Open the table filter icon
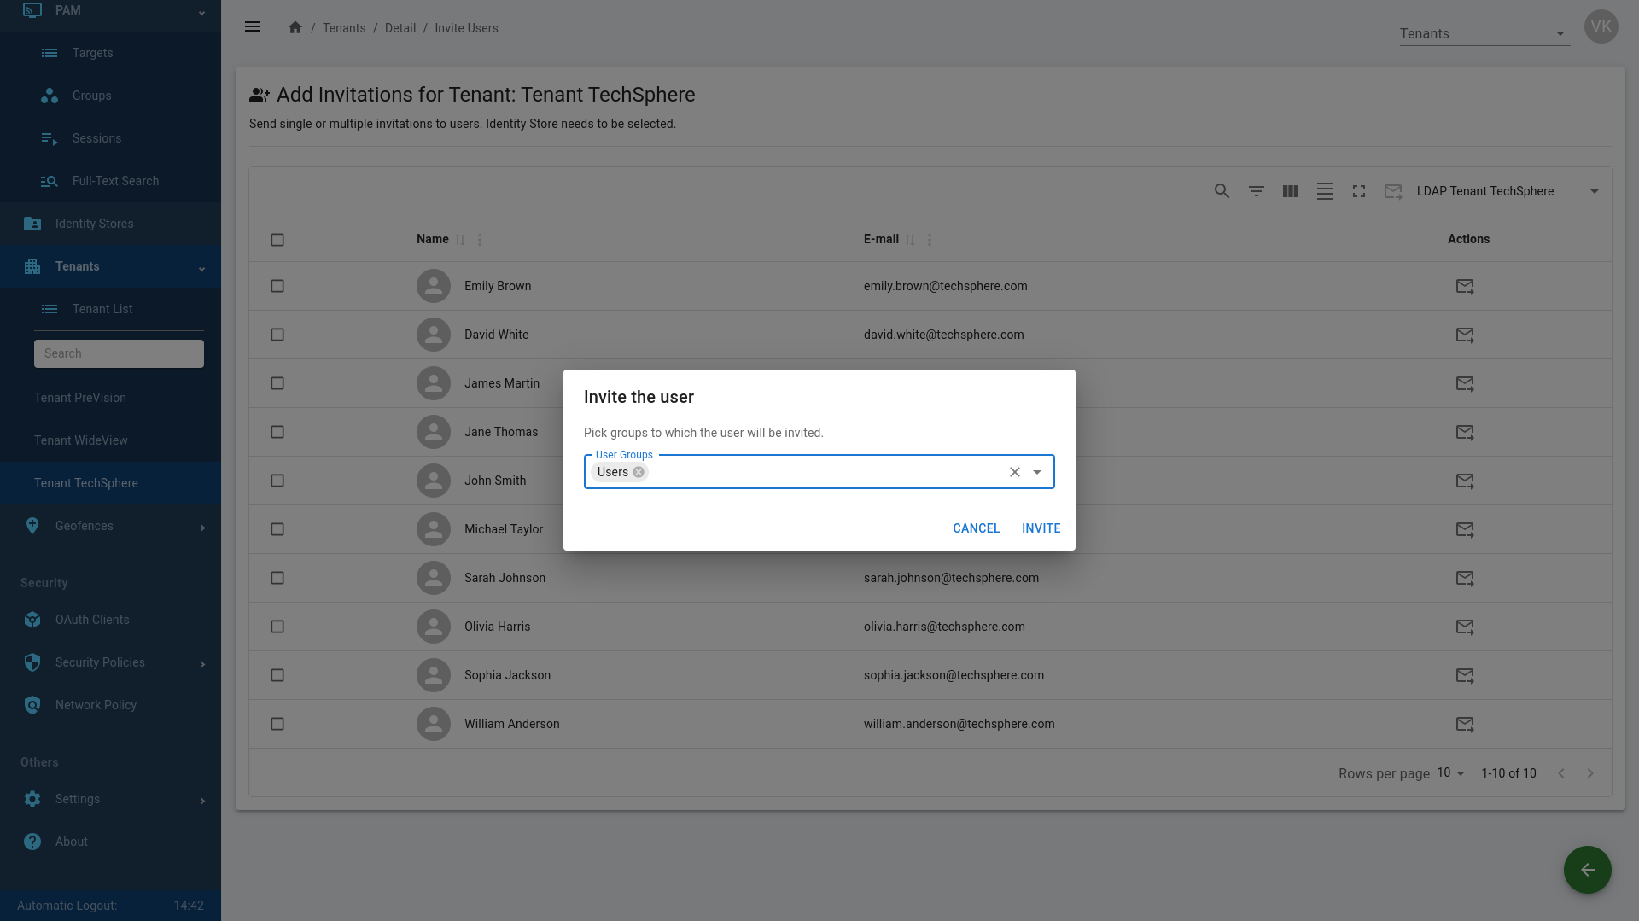Screen dimensions: 1639x921 (1256, 191)
